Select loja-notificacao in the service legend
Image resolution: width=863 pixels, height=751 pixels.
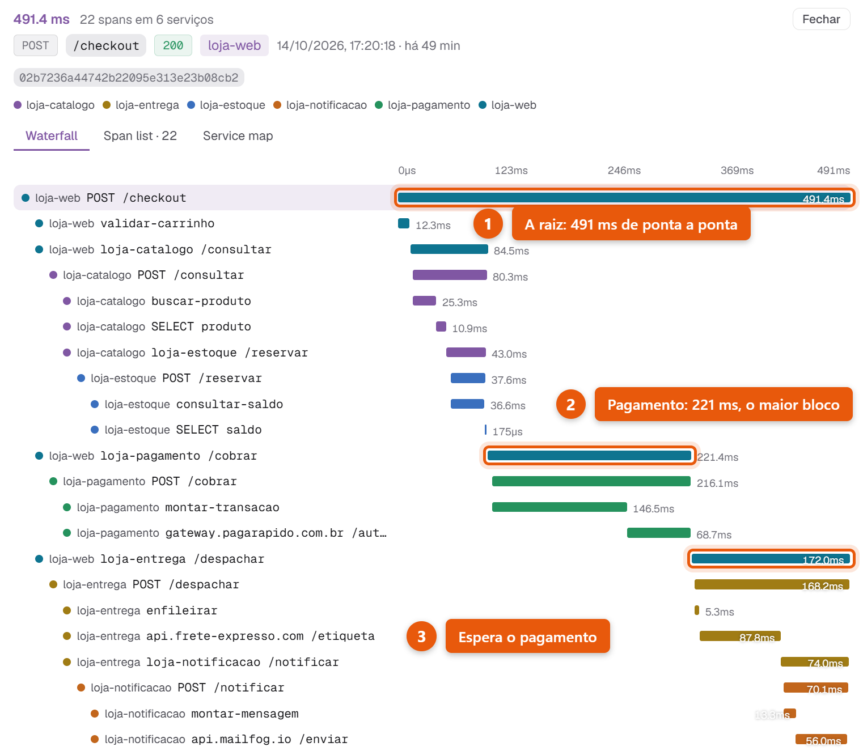[320, 105]
